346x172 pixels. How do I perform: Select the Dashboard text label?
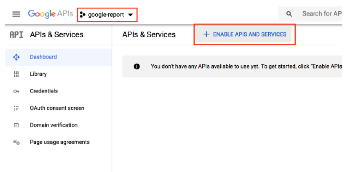43,57
